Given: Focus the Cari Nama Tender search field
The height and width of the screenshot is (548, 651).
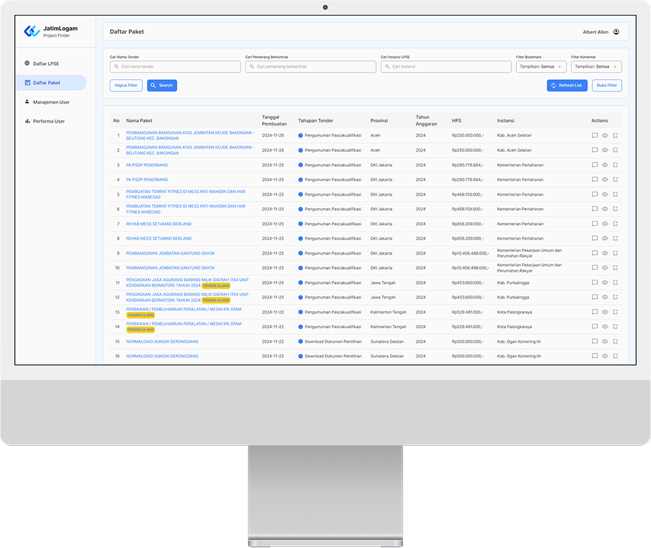Looking at the screenshot, I should 175,67.
